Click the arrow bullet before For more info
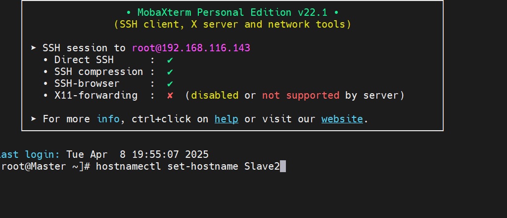Viewport: 507px width, 218px height. click(33, 119)
